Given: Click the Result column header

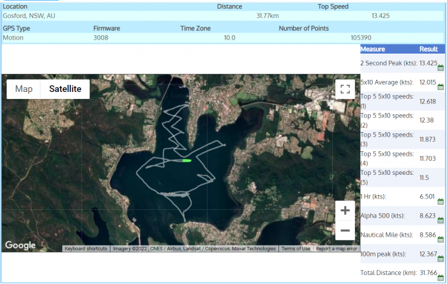Looking at the screenshot, I should pos(428,49).
